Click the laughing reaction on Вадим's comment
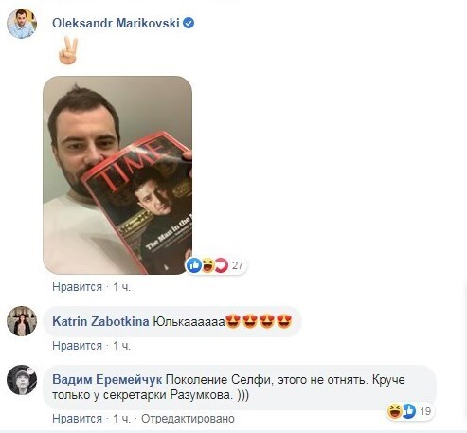Image resolution: width=467 pixels, height=433 pixels. point(395,411)
